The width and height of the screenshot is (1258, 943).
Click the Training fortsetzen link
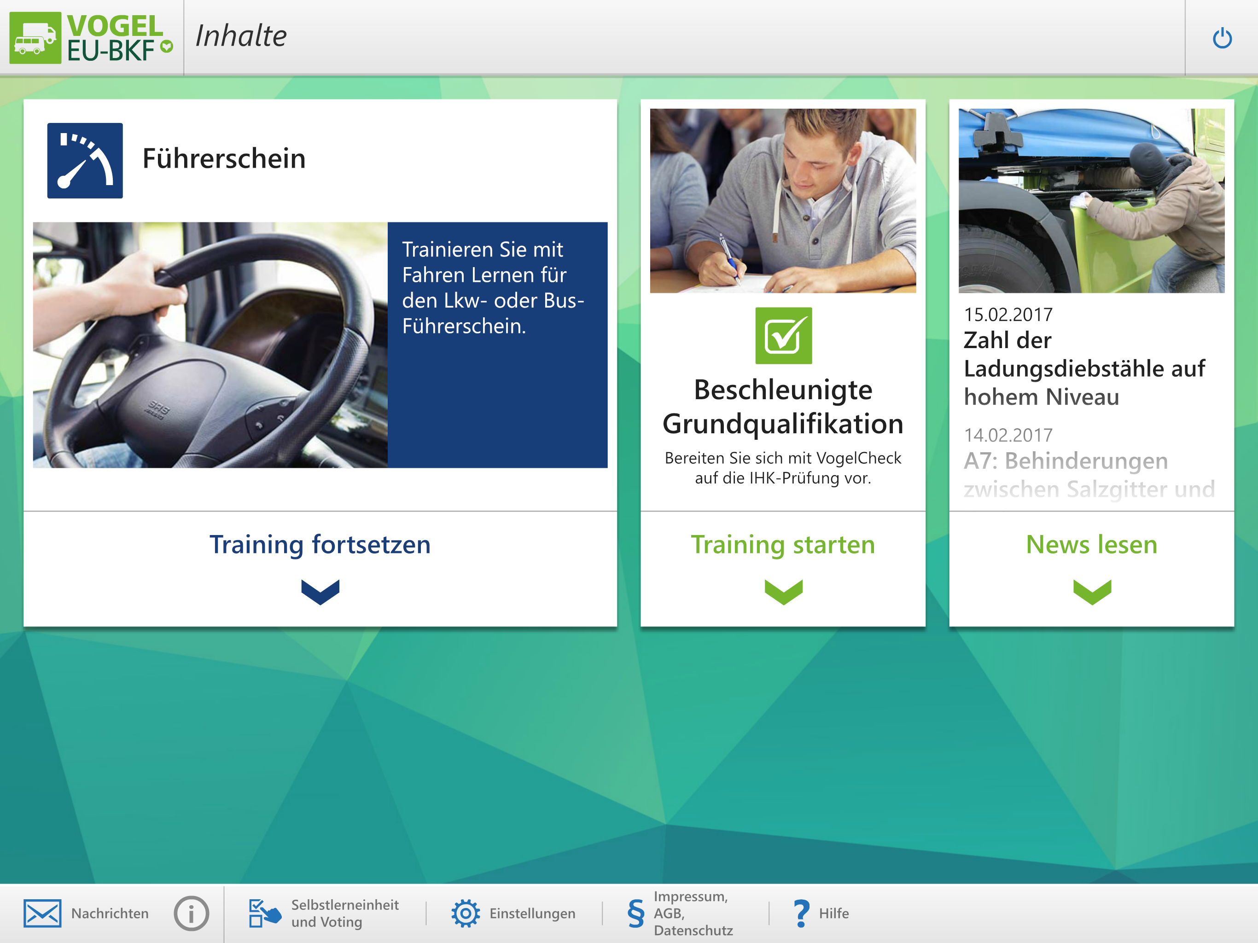coord(320,544)
